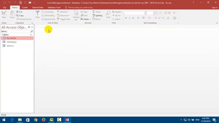Delete the selected record
This screenshot has height=123, width=219.
click(x=85, y=19)
